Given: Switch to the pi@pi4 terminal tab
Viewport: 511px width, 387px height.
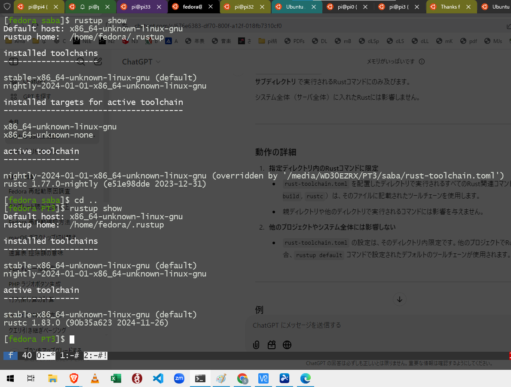Looking at the screenshot, I should click(x=38, y=6).
